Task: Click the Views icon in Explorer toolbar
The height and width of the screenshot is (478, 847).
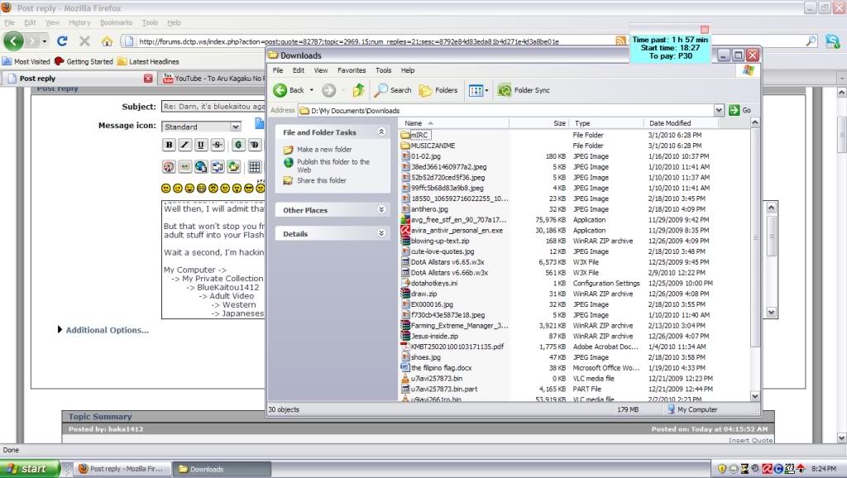Action: tap(476, 91)
